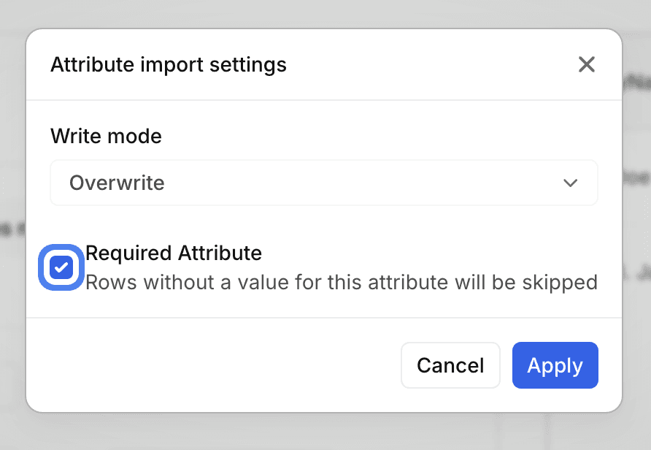
Task: Close the Attribute import settings dialog
Action: point(587,64)
